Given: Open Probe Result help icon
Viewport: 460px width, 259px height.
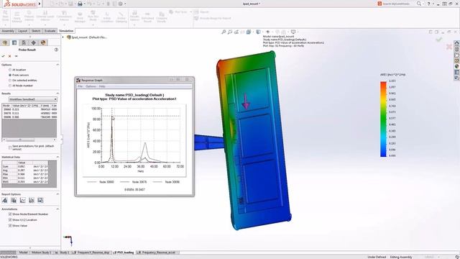Looking at the screenshot, I should click(56, 50).
